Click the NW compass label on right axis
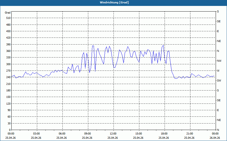 click(219, 61)
